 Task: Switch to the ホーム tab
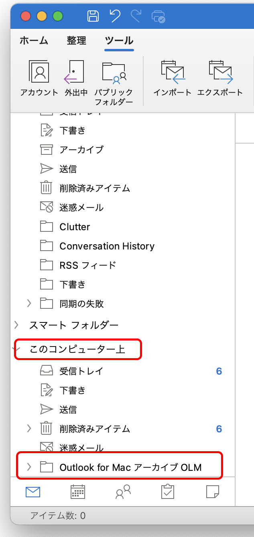coord(34,41)
